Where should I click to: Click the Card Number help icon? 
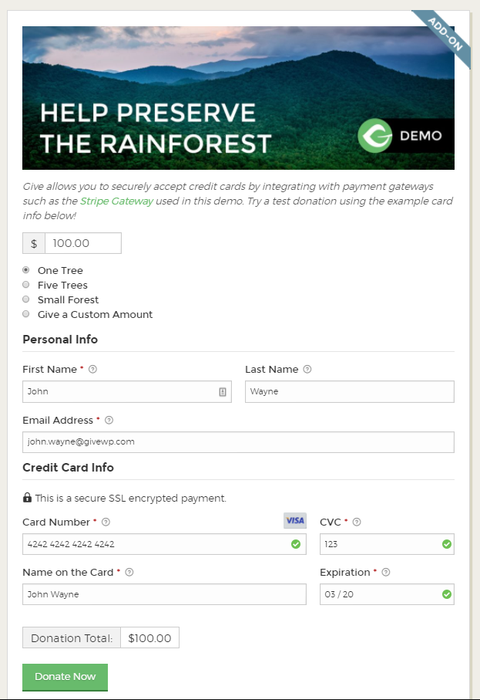pos(106,522)
